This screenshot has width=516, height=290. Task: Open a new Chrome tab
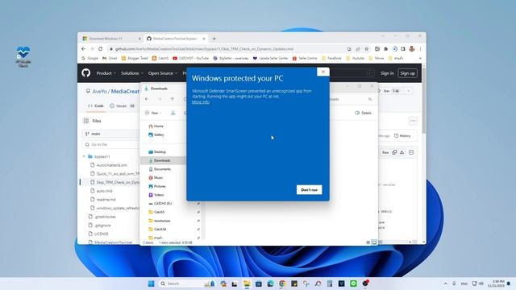[214, 39]
